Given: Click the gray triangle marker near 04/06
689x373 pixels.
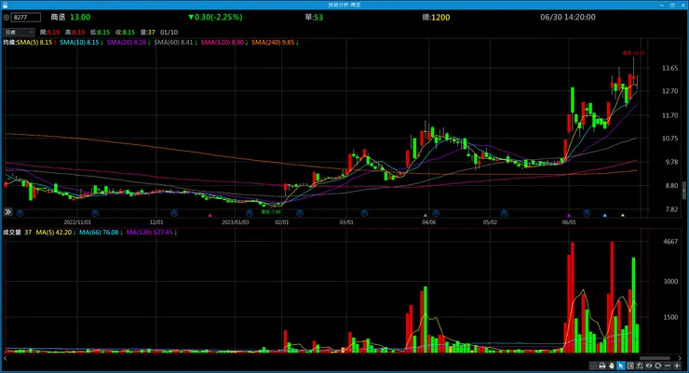Looking at the screenshot, I should (x=425, y=215).
